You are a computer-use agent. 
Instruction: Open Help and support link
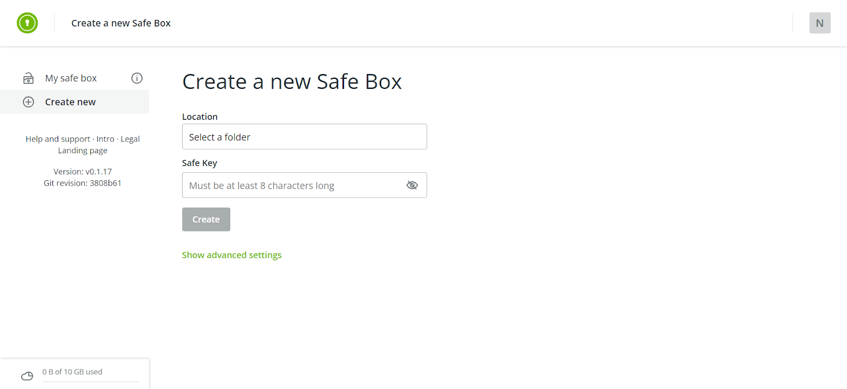click(x=58, y=139)
